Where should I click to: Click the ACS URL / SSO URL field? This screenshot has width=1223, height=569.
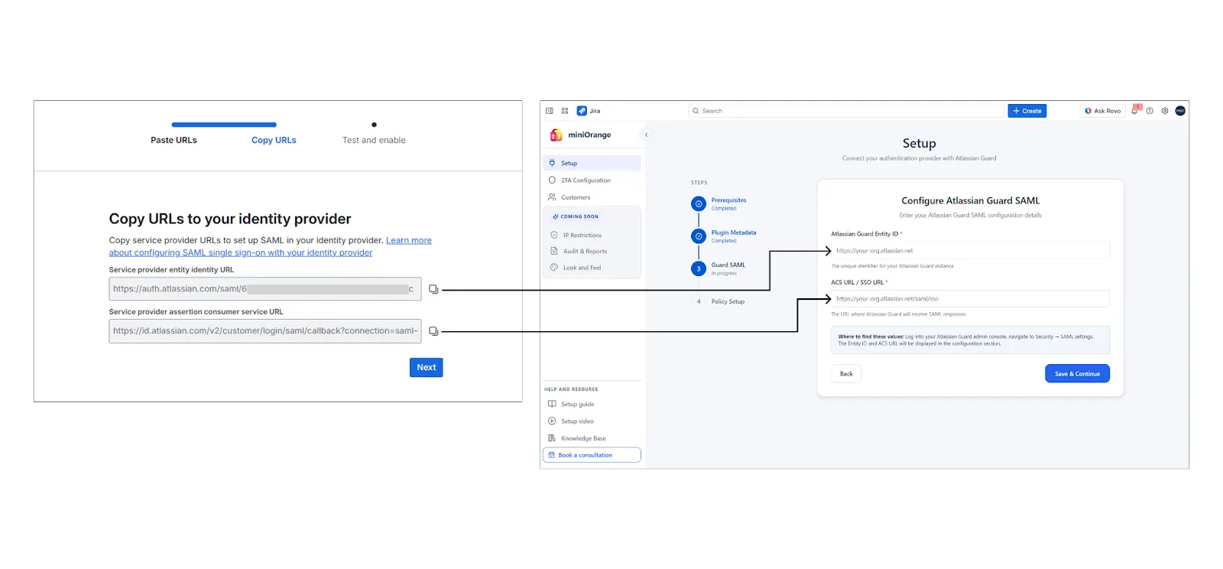coord(971,299)
